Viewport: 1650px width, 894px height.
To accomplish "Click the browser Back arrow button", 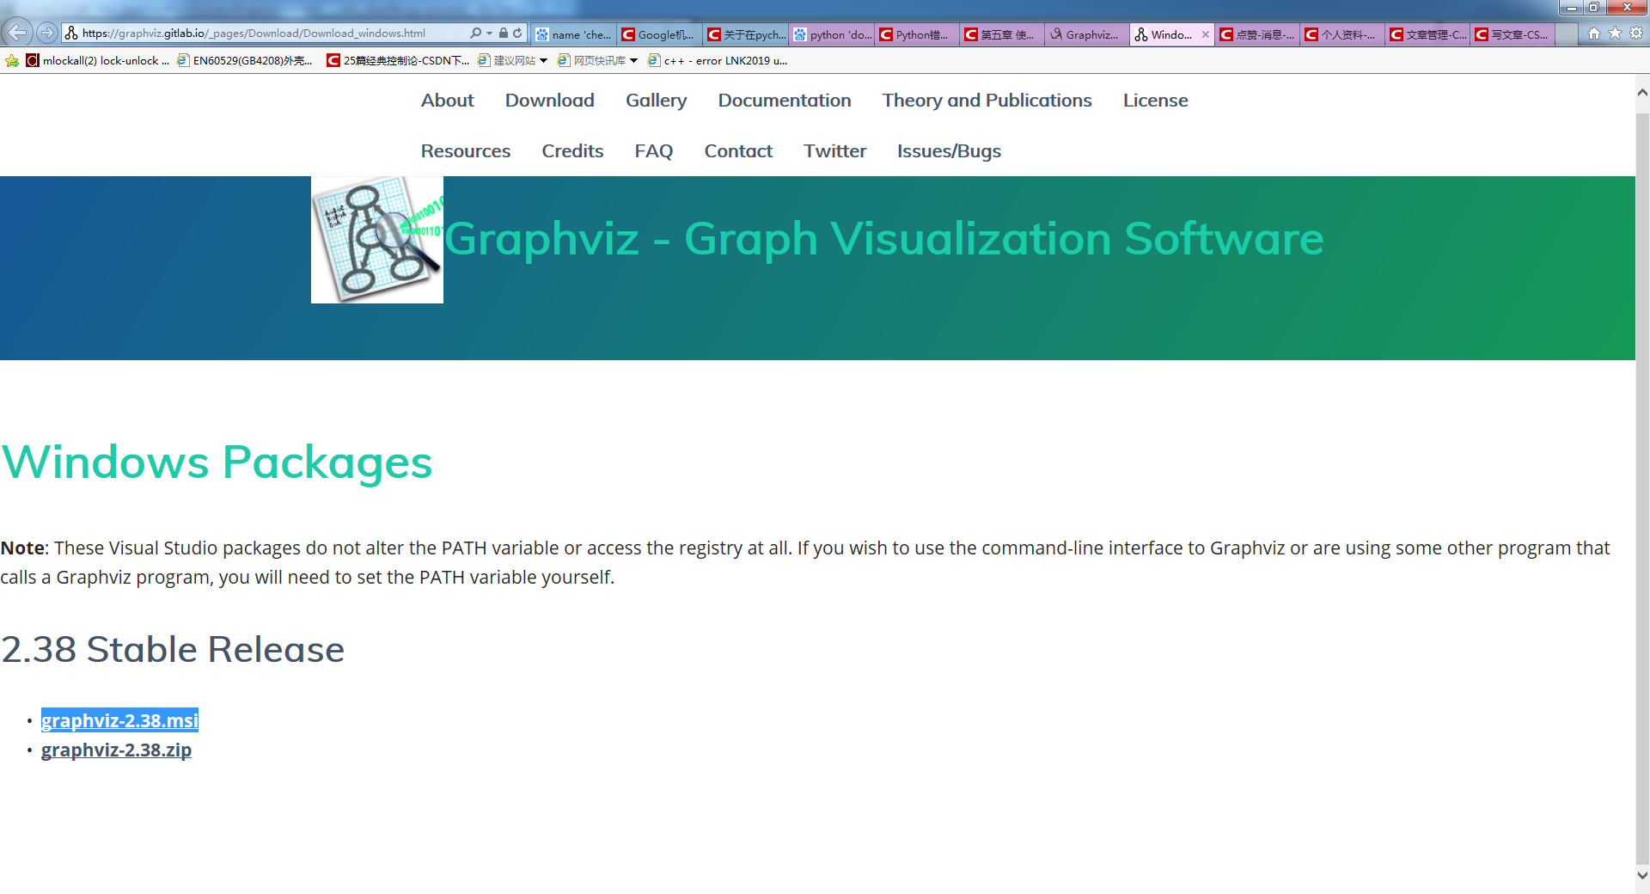I will coord(17,33).
